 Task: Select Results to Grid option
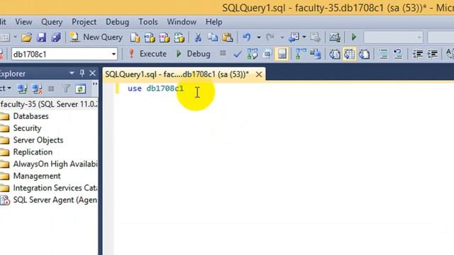tap(350, 54)
